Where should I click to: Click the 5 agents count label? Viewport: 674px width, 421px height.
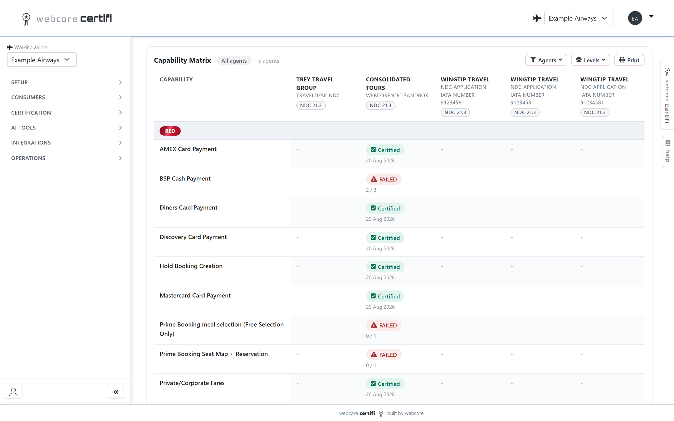268,61
